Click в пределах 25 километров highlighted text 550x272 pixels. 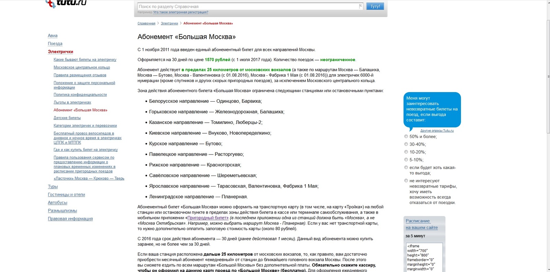click(x=236, y=70)
